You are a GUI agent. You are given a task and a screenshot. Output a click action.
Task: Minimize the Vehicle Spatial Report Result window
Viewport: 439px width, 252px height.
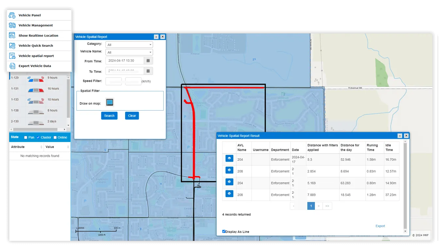pos(400,135)
